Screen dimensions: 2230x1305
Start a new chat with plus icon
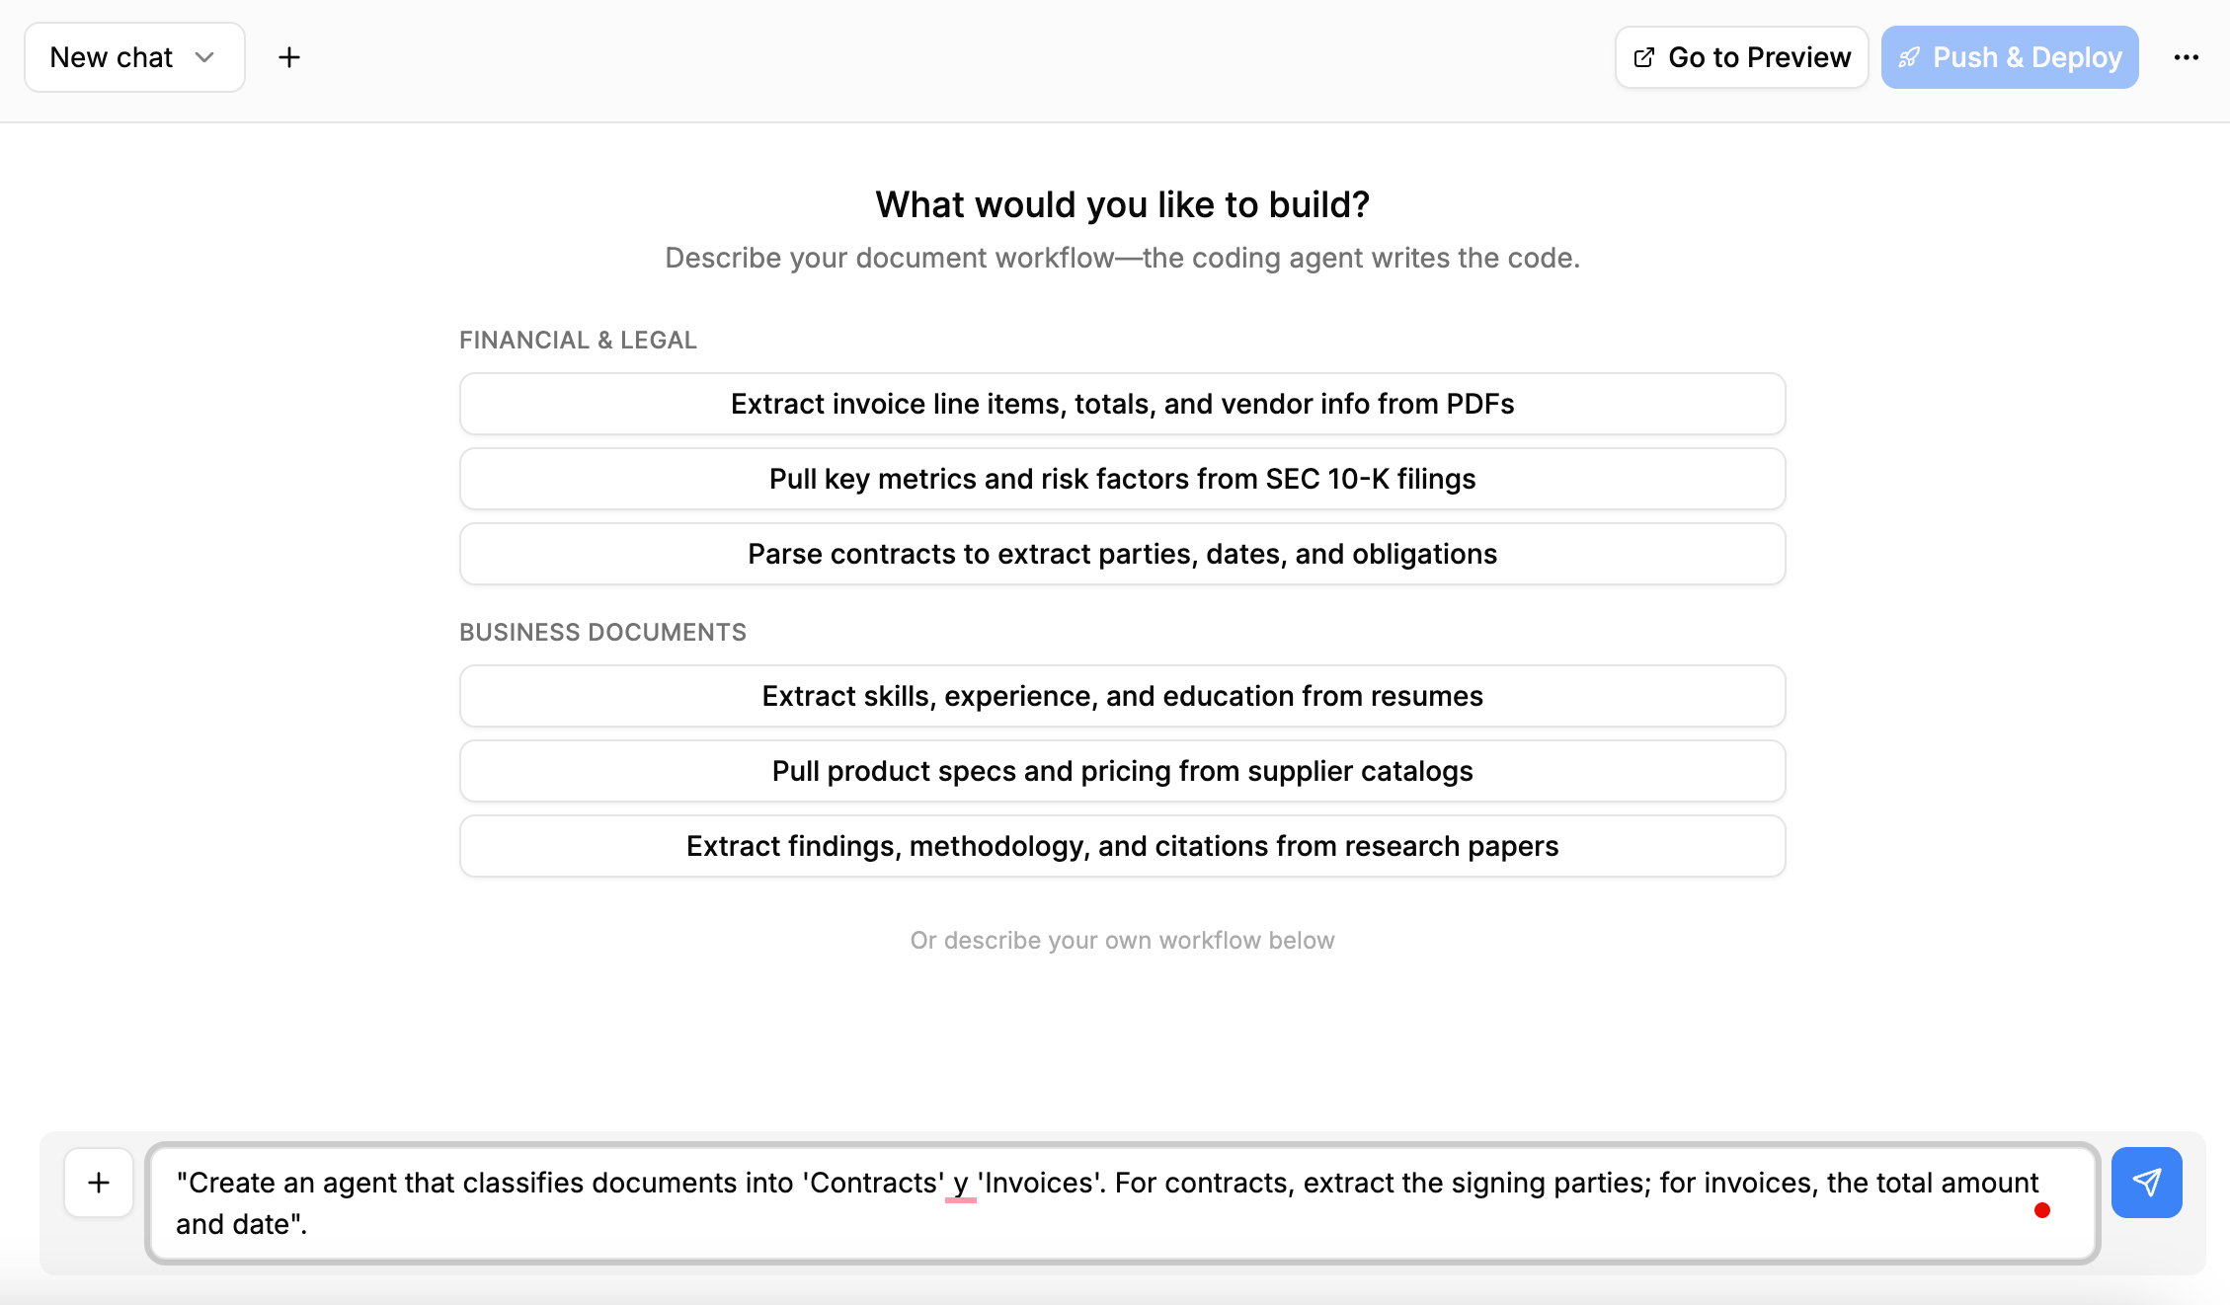(288, 57)
